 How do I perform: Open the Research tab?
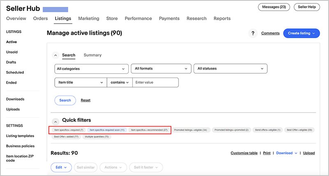197,18
